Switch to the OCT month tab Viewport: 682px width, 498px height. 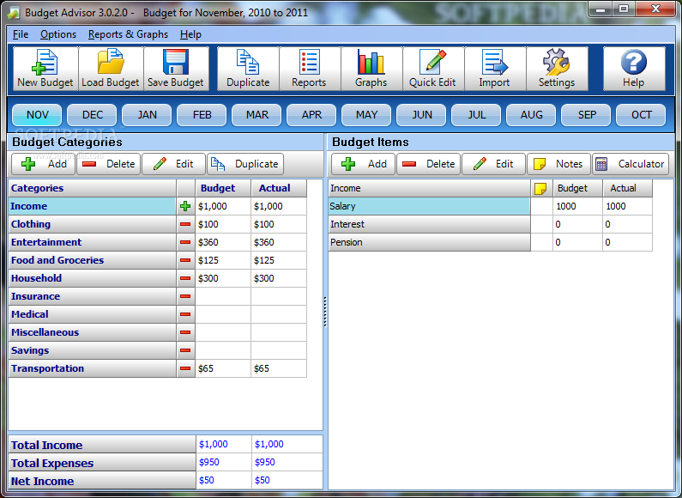(x=641, y=115)
